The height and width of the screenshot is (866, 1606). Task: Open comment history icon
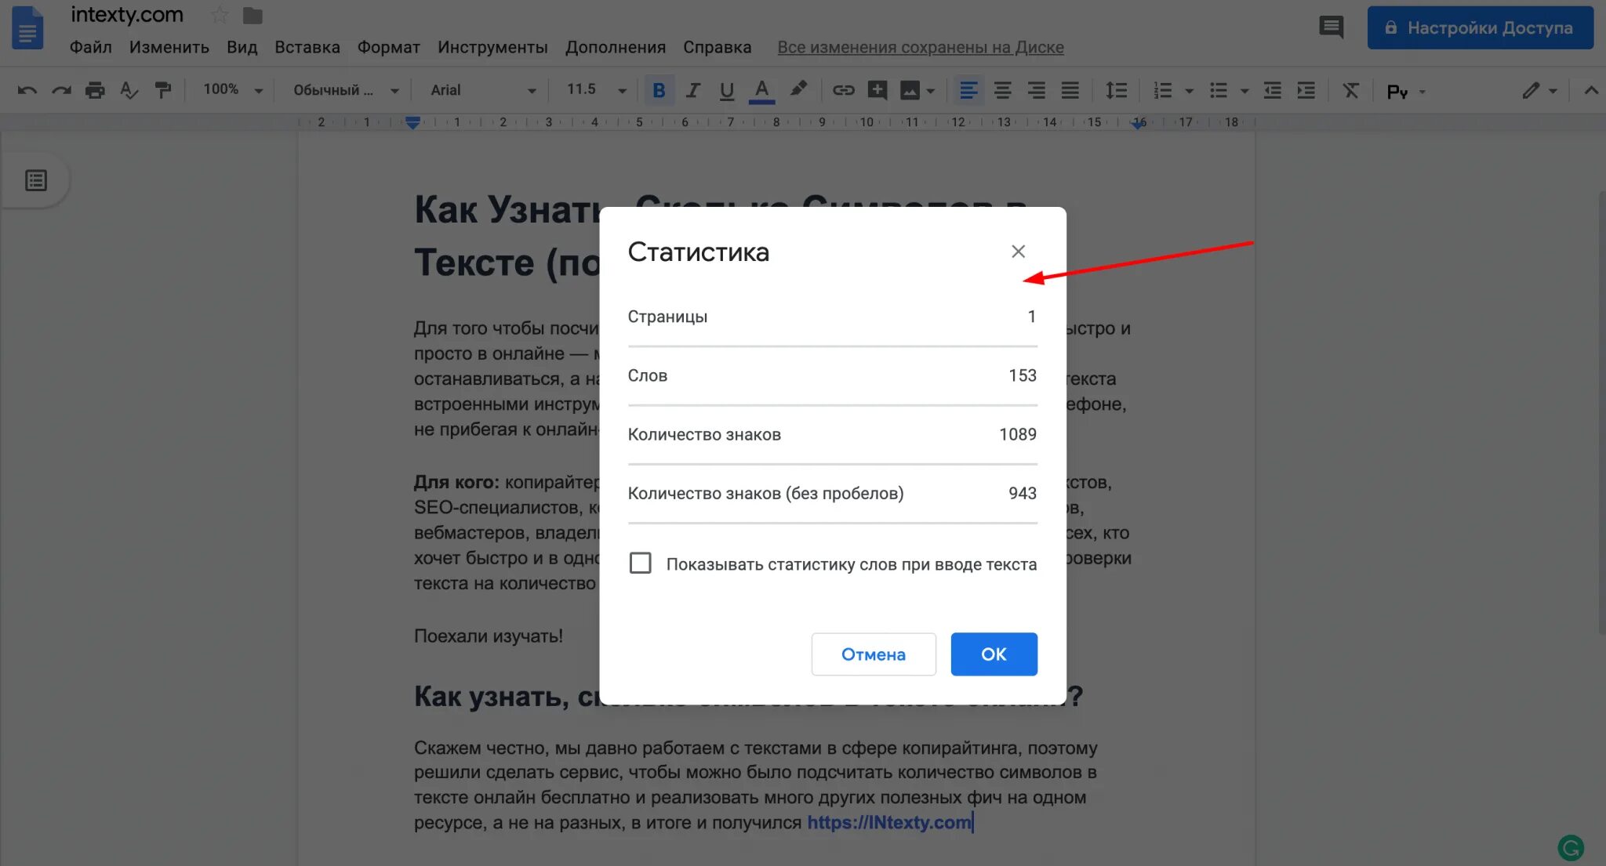pyautogui.click(x=1331, y=27)
